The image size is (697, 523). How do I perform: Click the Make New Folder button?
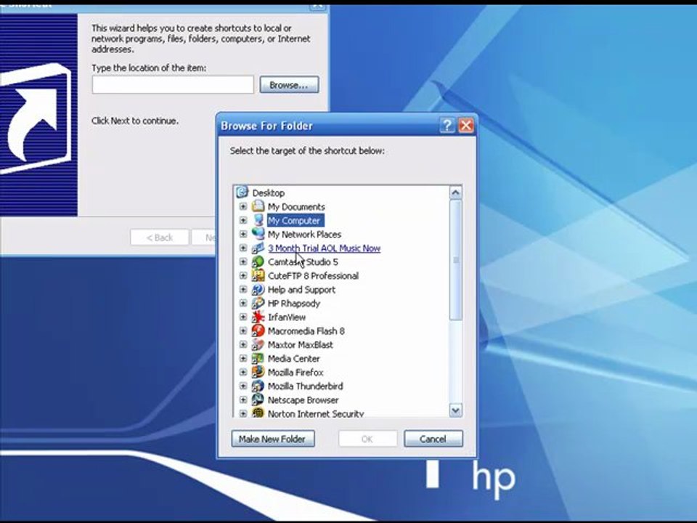click(x=273, y=439)
